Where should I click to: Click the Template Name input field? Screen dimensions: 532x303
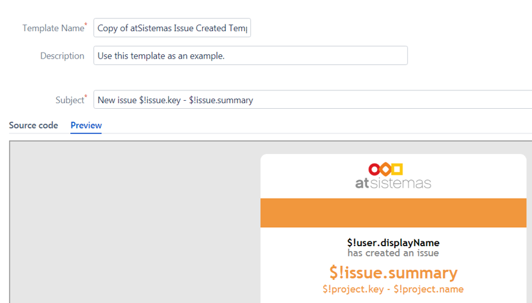[x=172, y=27]
